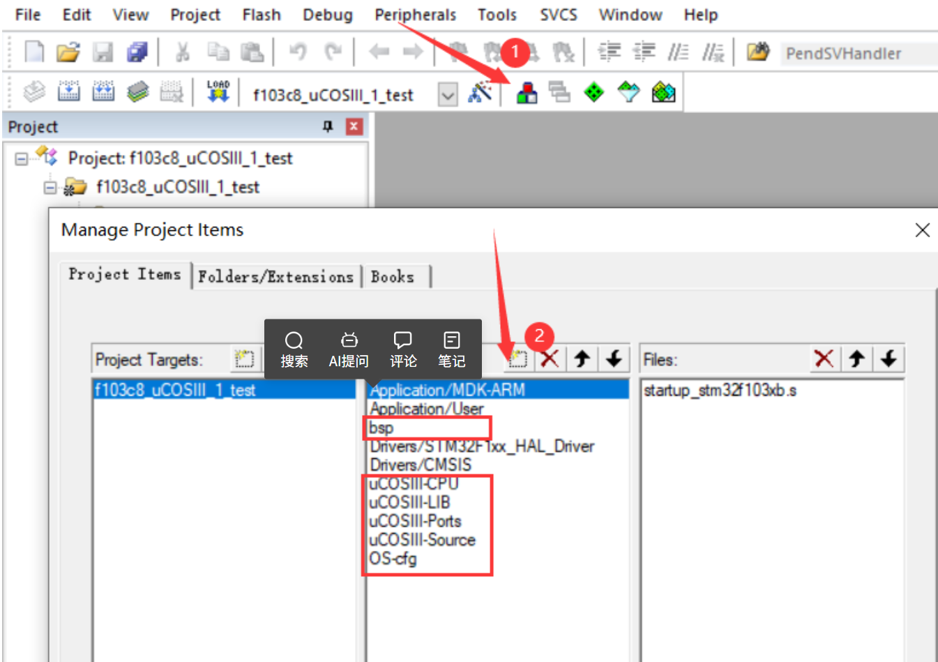This screenshot has width=938, height=662.
Task: Click the Stop Build icon
Action: [172, 91]
